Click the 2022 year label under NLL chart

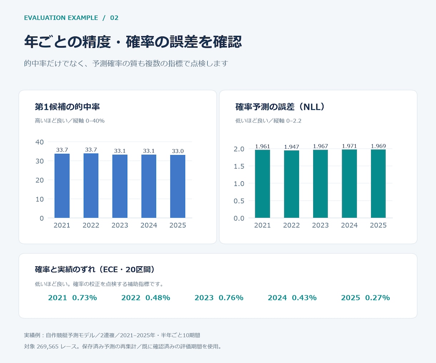point(291,225)
